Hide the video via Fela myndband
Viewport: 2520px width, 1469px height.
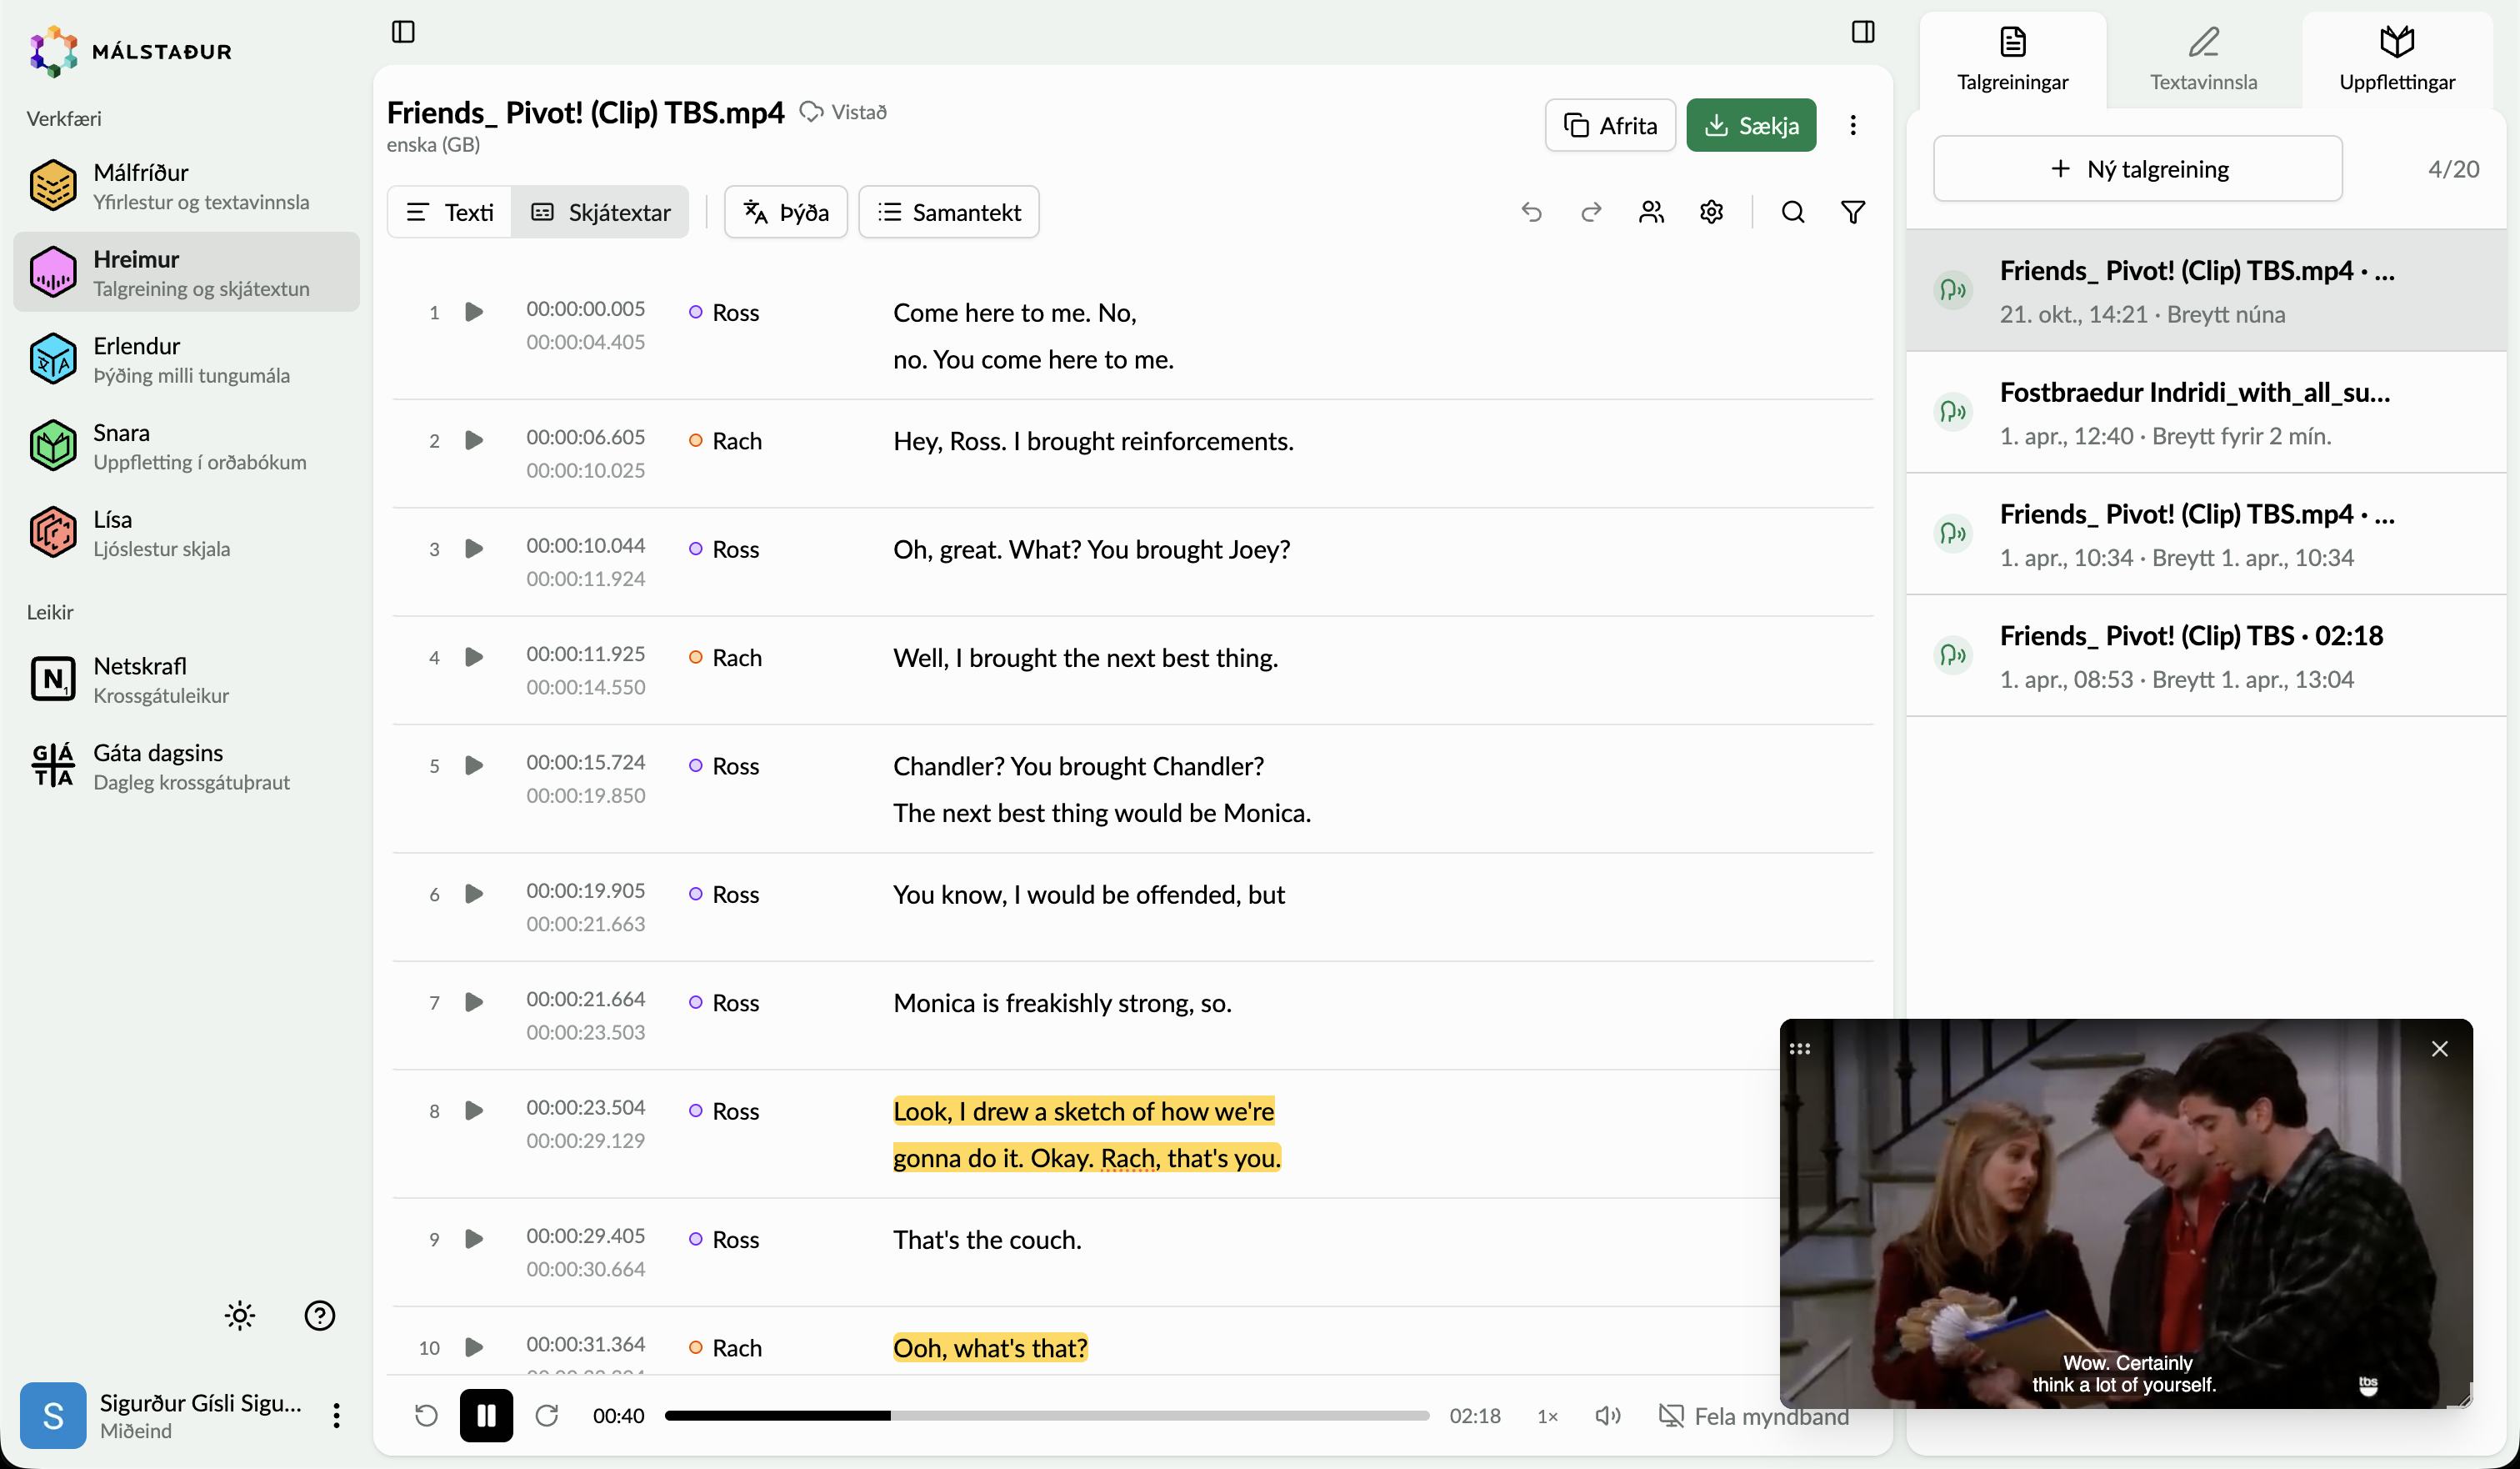point(1755,1416)
